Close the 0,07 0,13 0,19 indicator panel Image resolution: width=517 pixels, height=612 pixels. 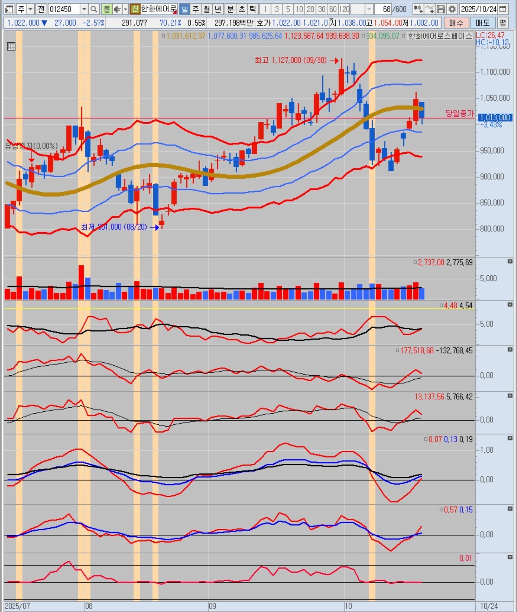(x=510, y=438)
